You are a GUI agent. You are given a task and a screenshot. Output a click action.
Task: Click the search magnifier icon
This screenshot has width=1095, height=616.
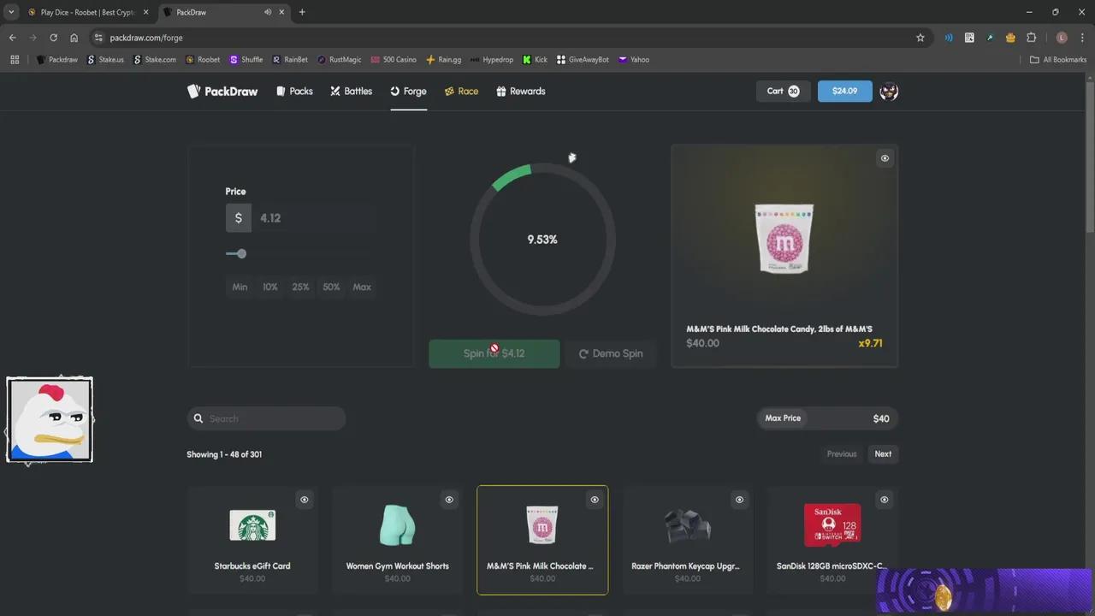[x=198, y=418]
